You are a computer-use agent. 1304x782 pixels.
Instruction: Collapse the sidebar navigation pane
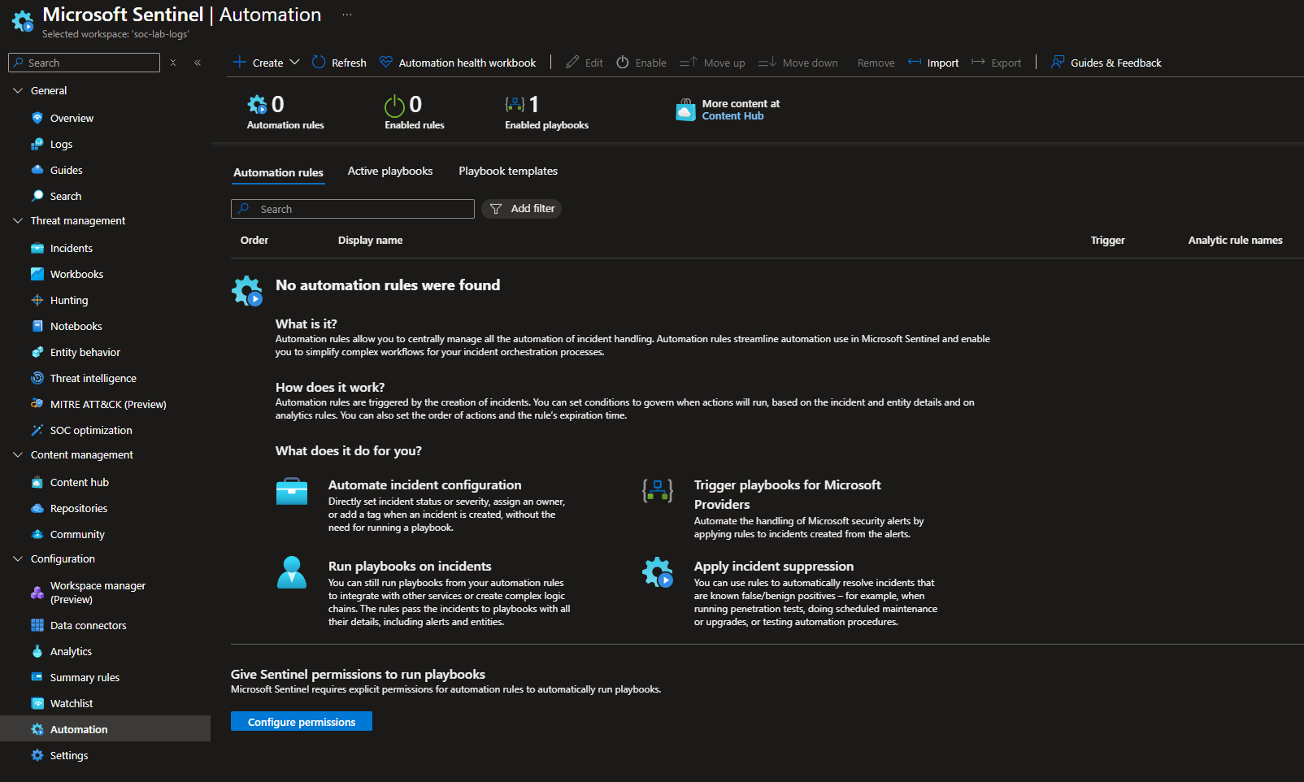click(x=198, y=63)
